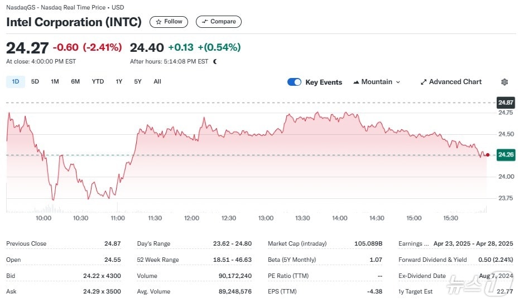This screenshot has height=303, width=519.
Task: Click the Follow button
Action: [169, 22]
